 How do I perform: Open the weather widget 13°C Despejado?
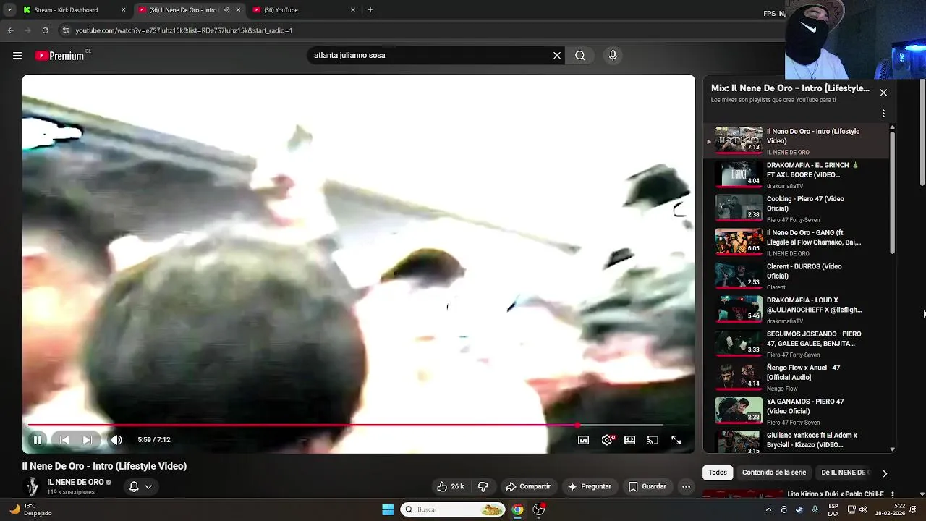click(x=29, y=509)
